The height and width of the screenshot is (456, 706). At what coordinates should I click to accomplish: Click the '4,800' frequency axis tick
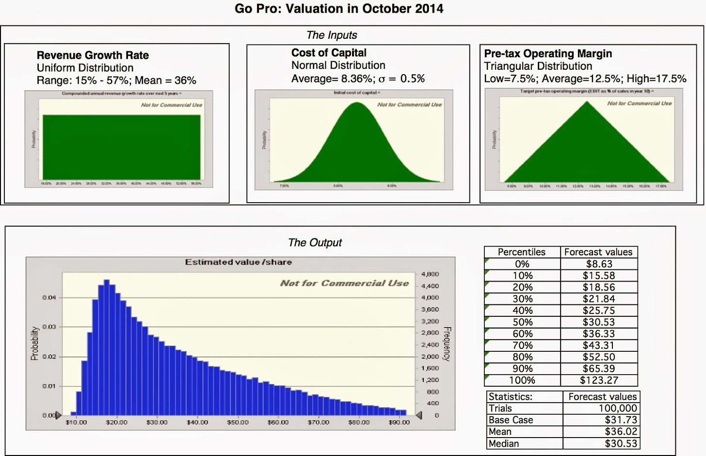pos(431,274)
